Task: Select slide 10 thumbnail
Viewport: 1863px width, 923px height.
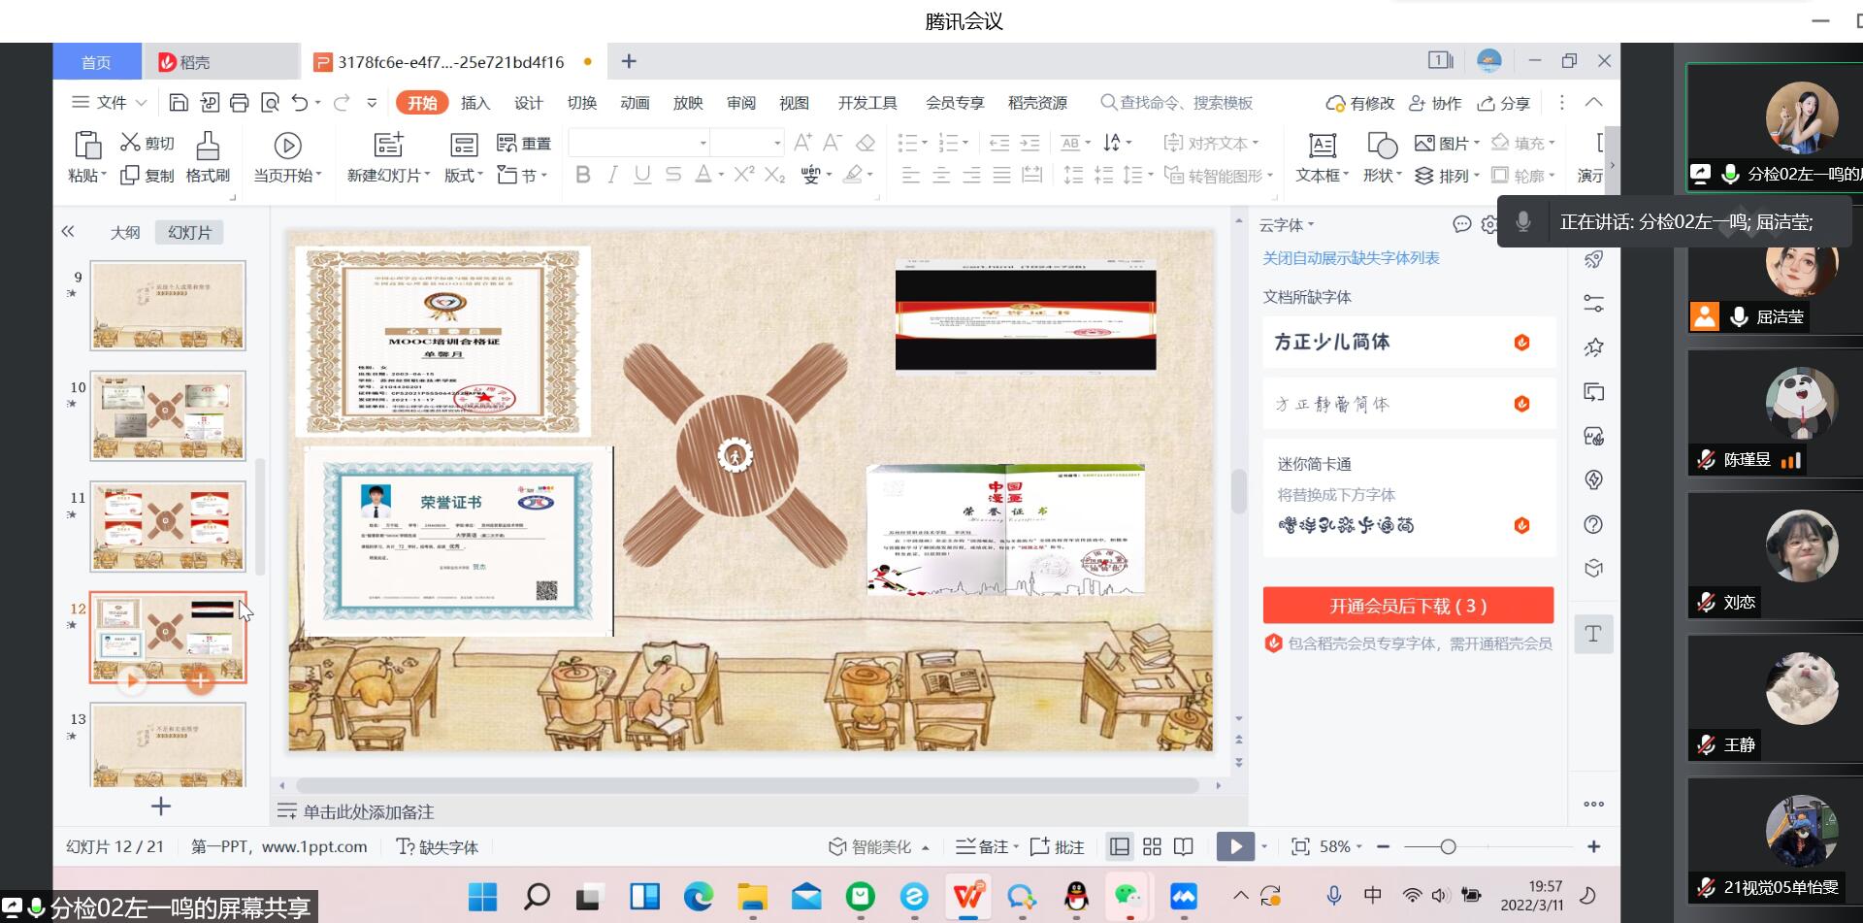Action: (x=168, y=415)
